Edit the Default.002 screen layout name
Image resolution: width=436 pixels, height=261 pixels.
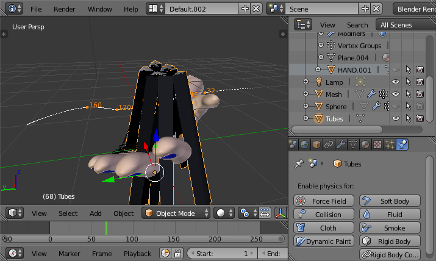pos(201,9)
